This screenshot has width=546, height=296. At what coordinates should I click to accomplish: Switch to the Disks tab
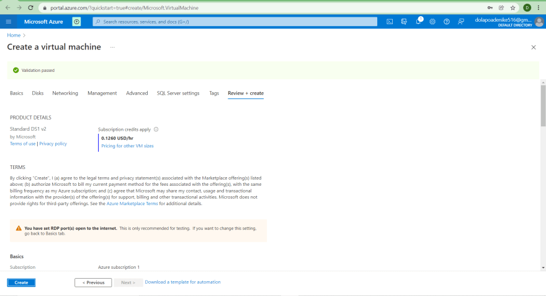pos(38,93)
